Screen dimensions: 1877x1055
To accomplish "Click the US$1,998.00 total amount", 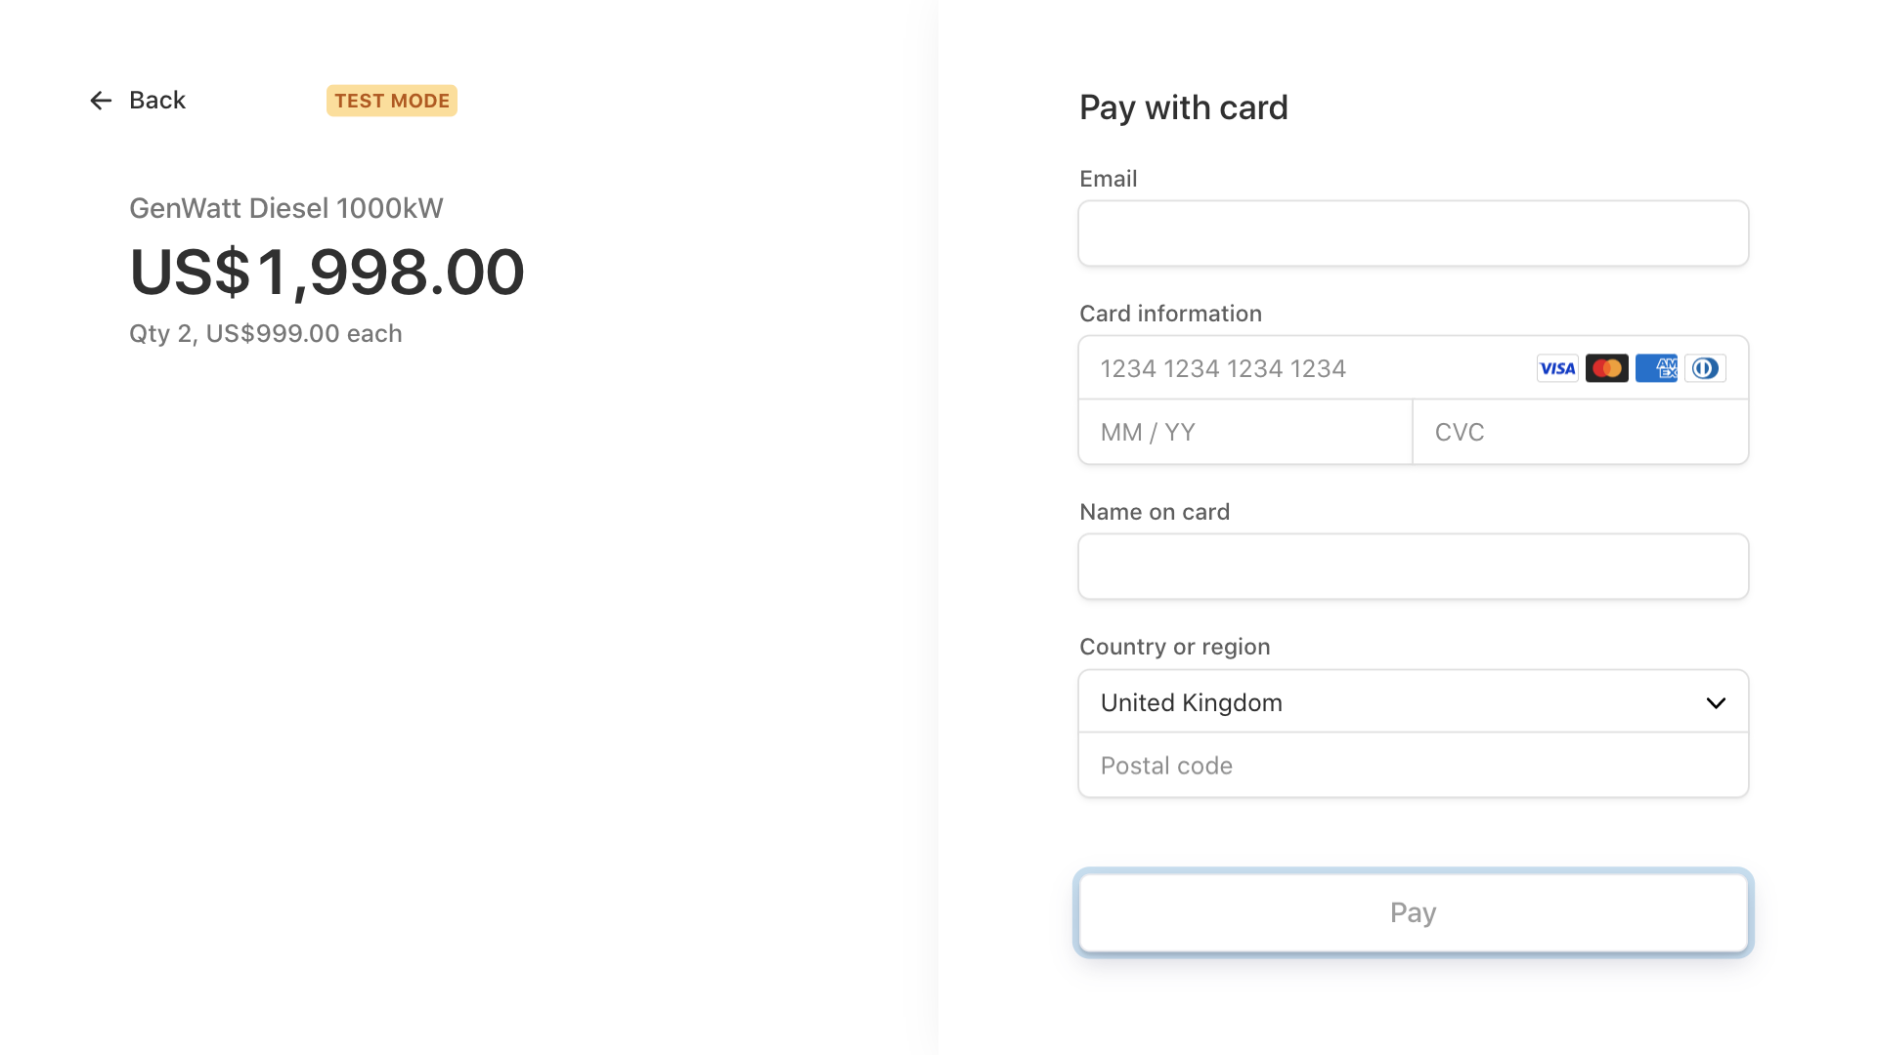I will pos(327,272).
